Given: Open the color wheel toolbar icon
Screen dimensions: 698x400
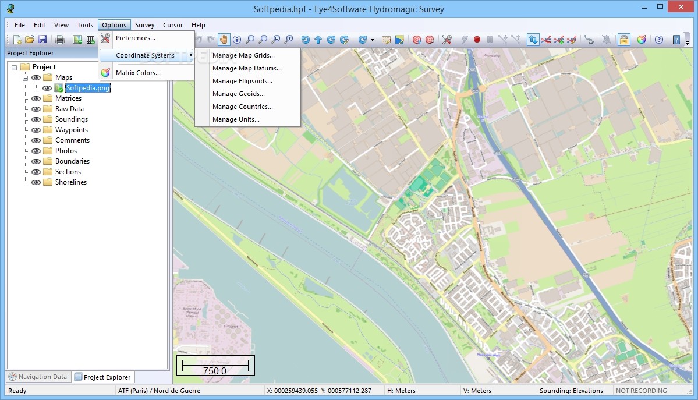Looking at the screenshot, I should point(642,40).
